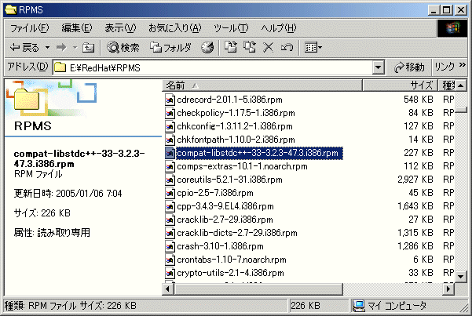Open the Views toolbar dropdown
Image resolution: width=472 pixels, height=316 pixels.
[x=313, y=48]
